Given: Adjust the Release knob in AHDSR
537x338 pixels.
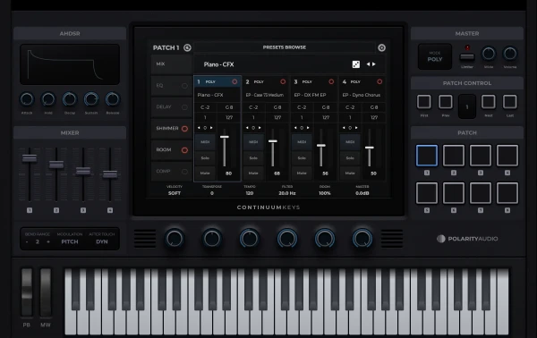Looking at the screenshot, I should pos(113,99).
